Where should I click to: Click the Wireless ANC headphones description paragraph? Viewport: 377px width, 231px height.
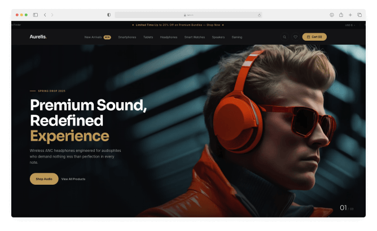(75, 156)
